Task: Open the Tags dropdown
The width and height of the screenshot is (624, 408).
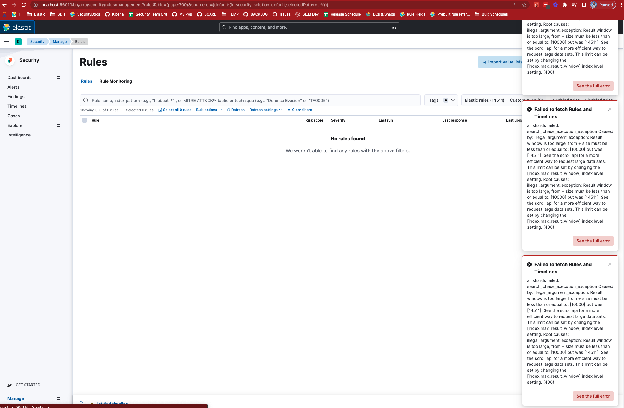Action: pyautogui.click(x=441, y=100)
